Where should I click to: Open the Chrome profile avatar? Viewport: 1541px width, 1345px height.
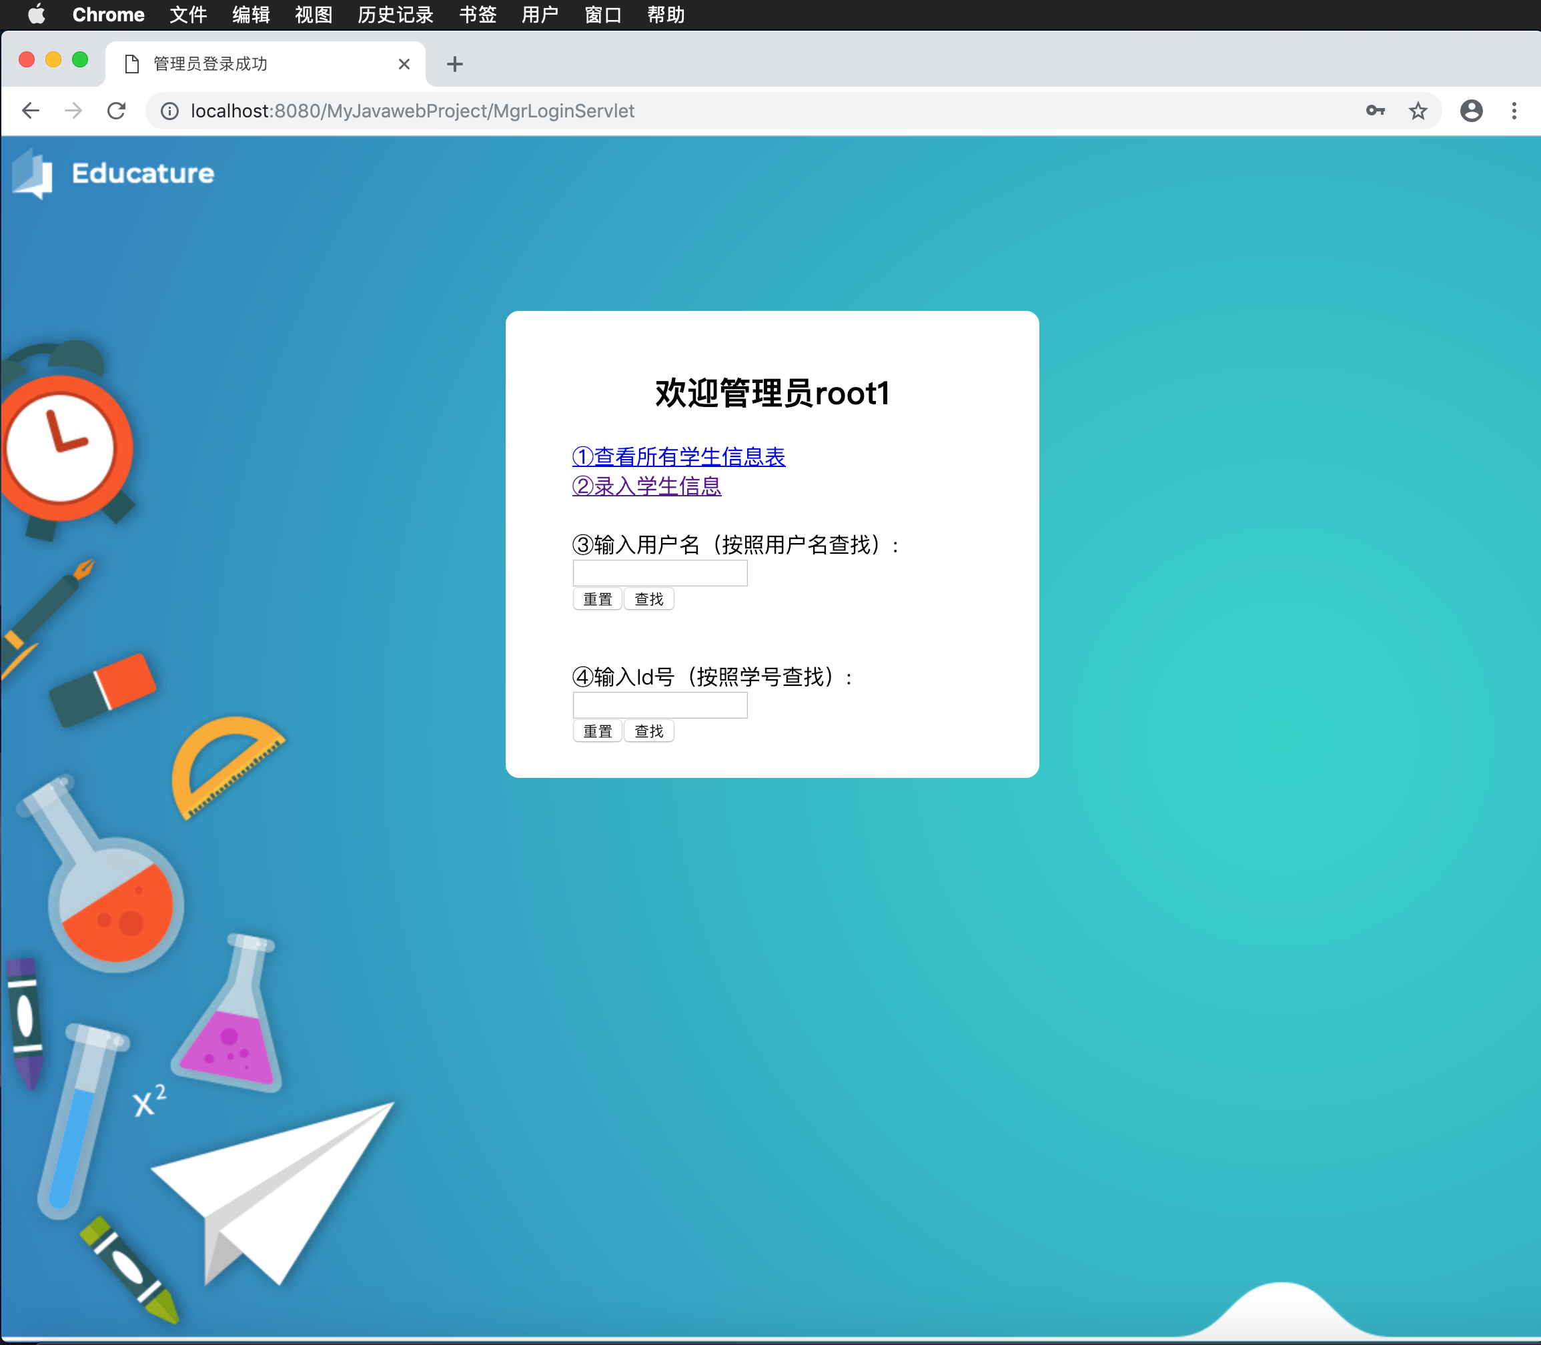[x=1470, y=111]
